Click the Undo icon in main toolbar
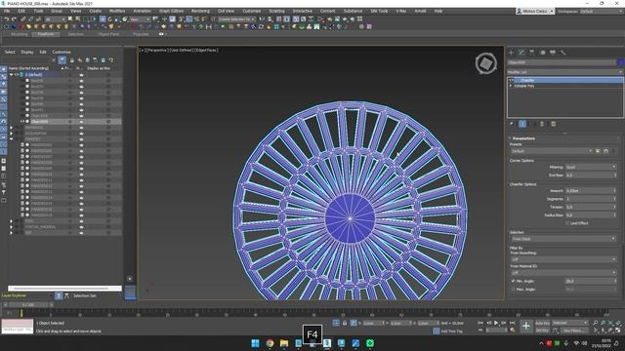Screen dimensions: 625x351 (x=7, y=19)
